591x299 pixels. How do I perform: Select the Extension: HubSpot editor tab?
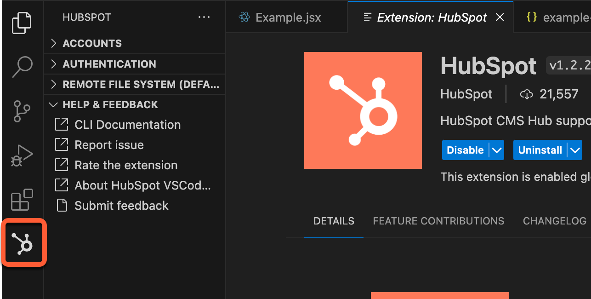430,17
